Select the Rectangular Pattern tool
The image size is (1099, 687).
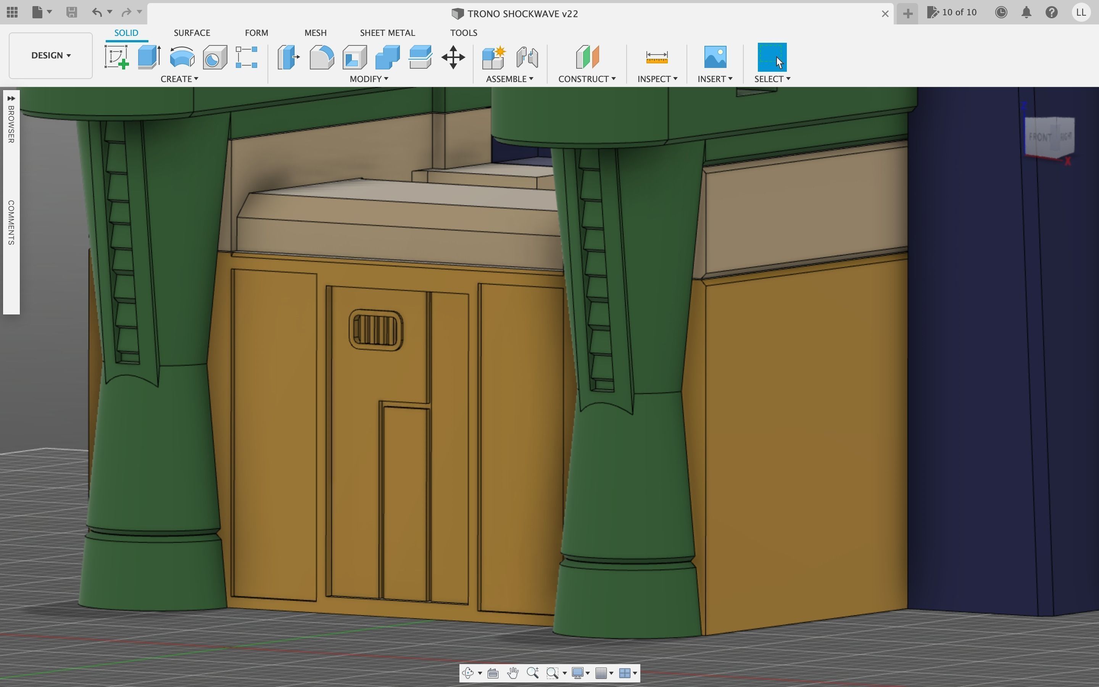point(247,57)
